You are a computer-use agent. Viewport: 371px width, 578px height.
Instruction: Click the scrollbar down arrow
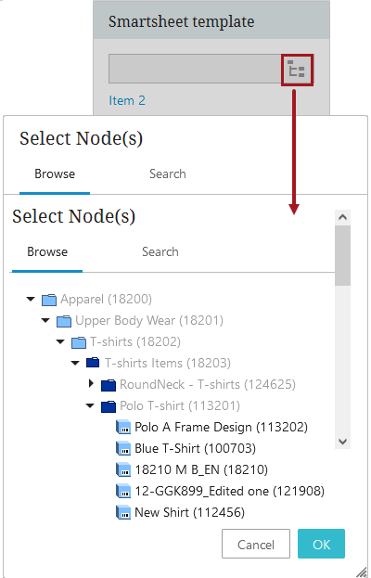[x=342, y=442]
